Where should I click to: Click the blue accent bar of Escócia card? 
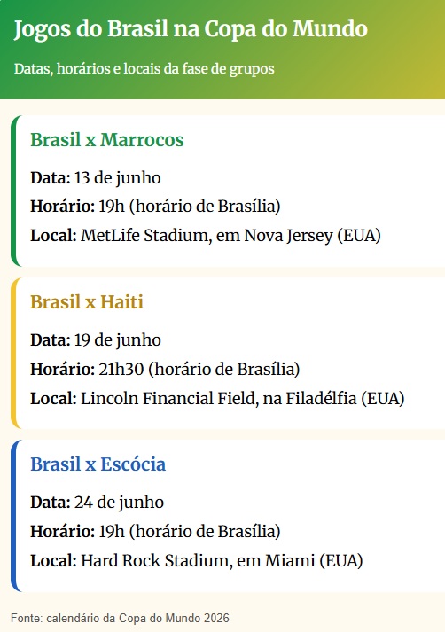[13, 516]
